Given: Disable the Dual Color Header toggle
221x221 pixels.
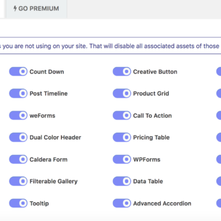Looking at the screenshot, I should (x=18, y=138).
